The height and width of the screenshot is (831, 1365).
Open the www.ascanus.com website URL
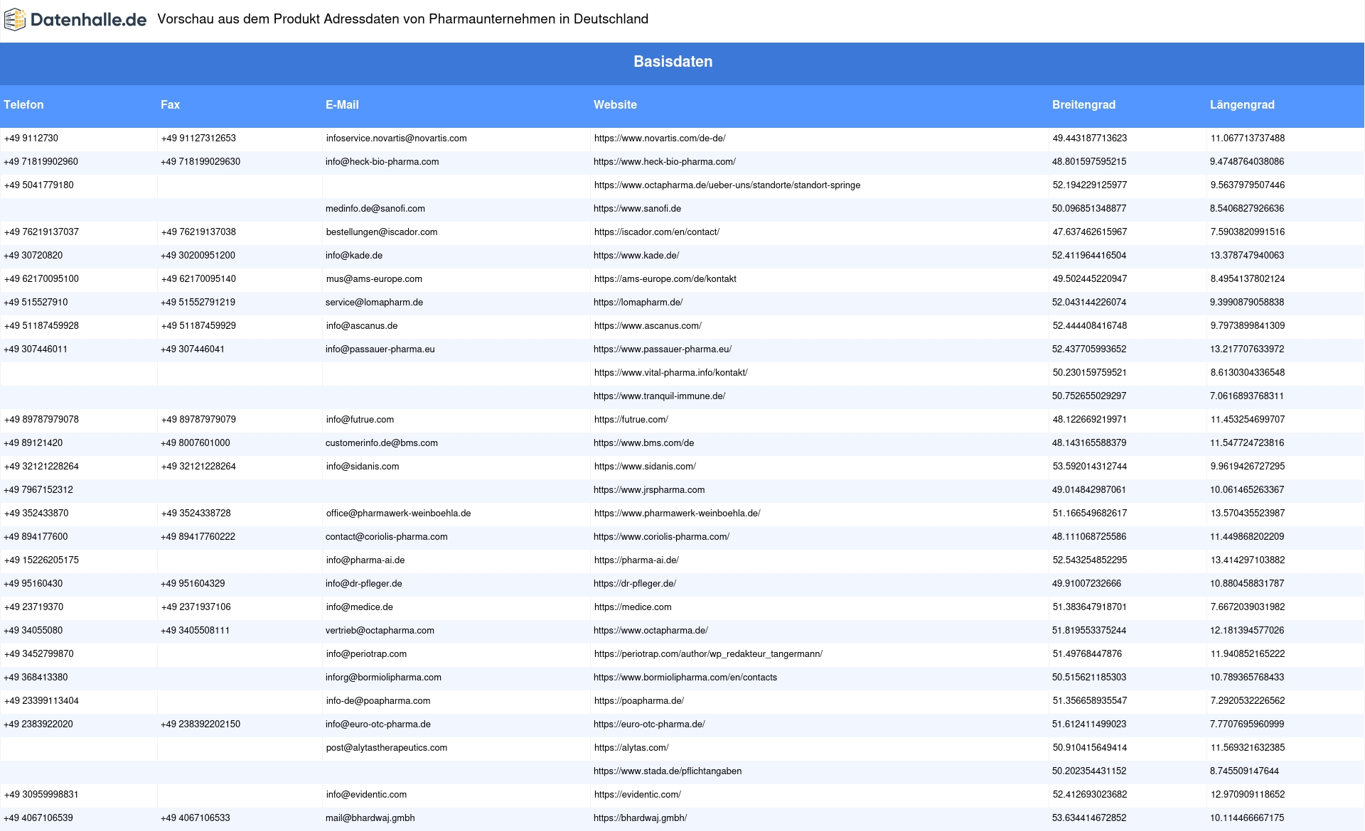tap(648, 326)
